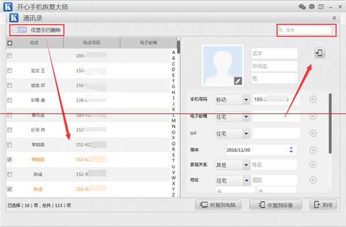Click the 名字 input field

tap(274, 54)
